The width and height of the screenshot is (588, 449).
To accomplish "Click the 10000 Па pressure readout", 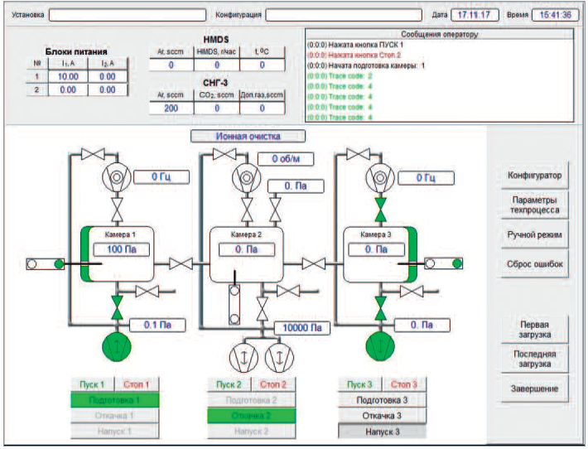I will tap(302, 328).
